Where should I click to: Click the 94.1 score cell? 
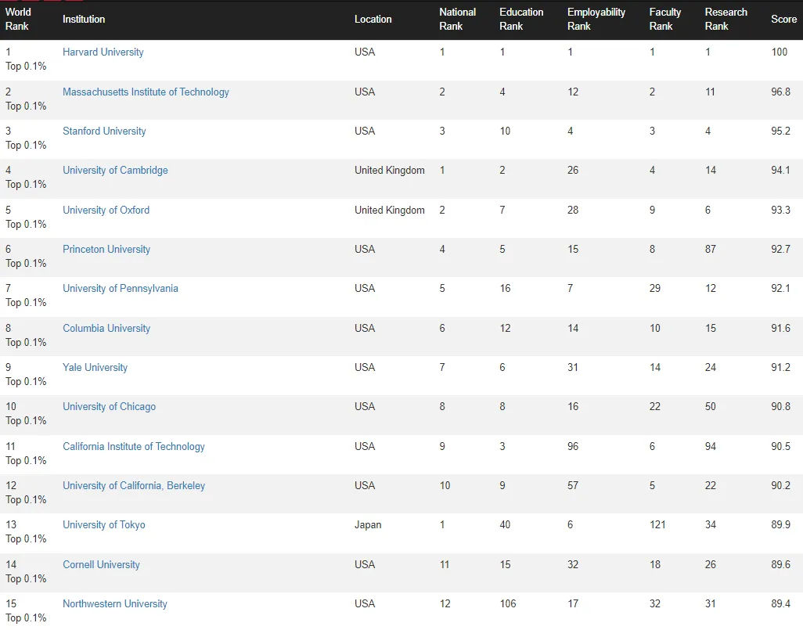(780, 171)
